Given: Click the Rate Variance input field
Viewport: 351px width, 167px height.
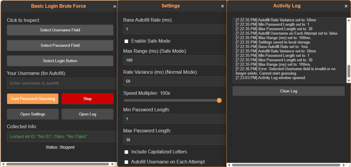Looking at the screenshot, I should (x=175, y=81).
